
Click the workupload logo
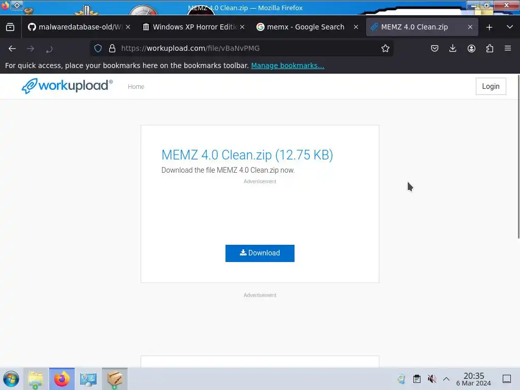coord(67,86)
